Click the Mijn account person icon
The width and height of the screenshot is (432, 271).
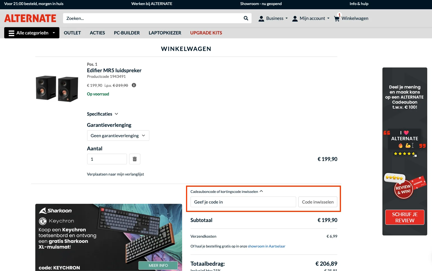click(295, 18)
